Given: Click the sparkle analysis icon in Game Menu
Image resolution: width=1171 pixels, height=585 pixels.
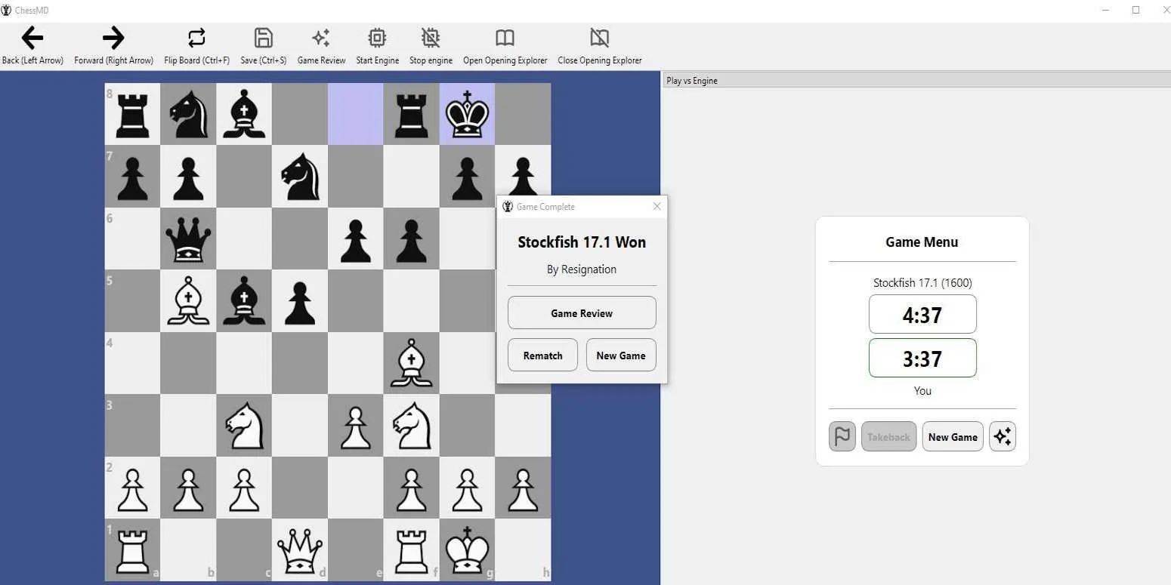Looking at the screenshot, I should (1003, 436).
